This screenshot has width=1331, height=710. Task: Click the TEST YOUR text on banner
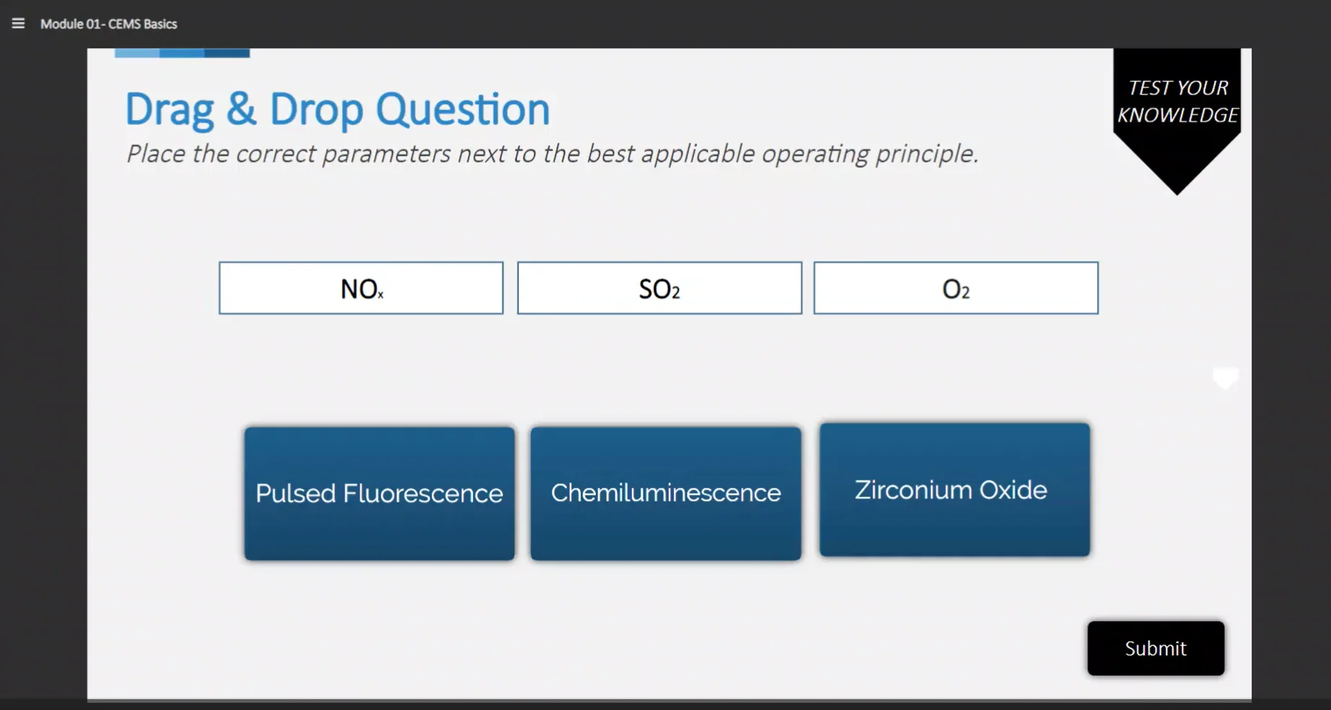point(1177,88)
